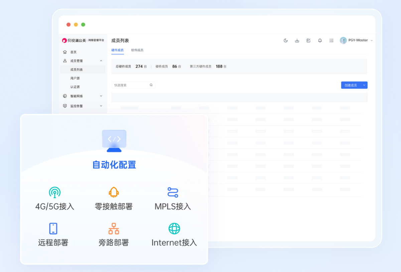Open the PGY-Master account dropdown
401x272 pixels.
356,40
